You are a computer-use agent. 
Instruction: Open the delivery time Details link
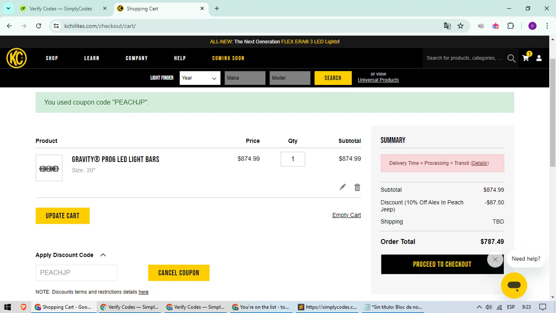(x=480, y=163)
